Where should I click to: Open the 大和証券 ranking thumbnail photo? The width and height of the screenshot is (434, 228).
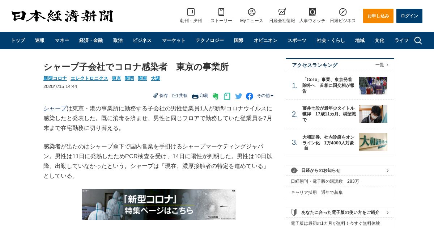(x=373, y=142)
